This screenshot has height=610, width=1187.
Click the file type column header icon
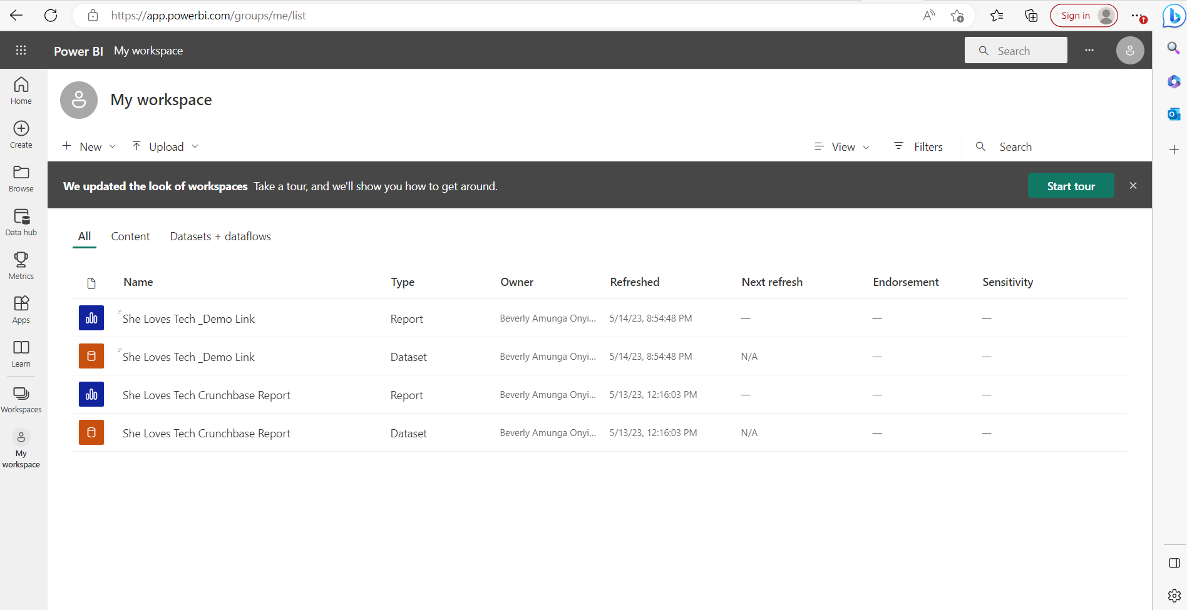pyautogui.click(x=91, y=283)
